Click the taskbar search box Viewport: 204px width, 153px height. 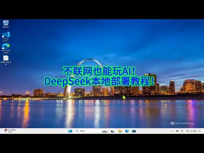91,131
